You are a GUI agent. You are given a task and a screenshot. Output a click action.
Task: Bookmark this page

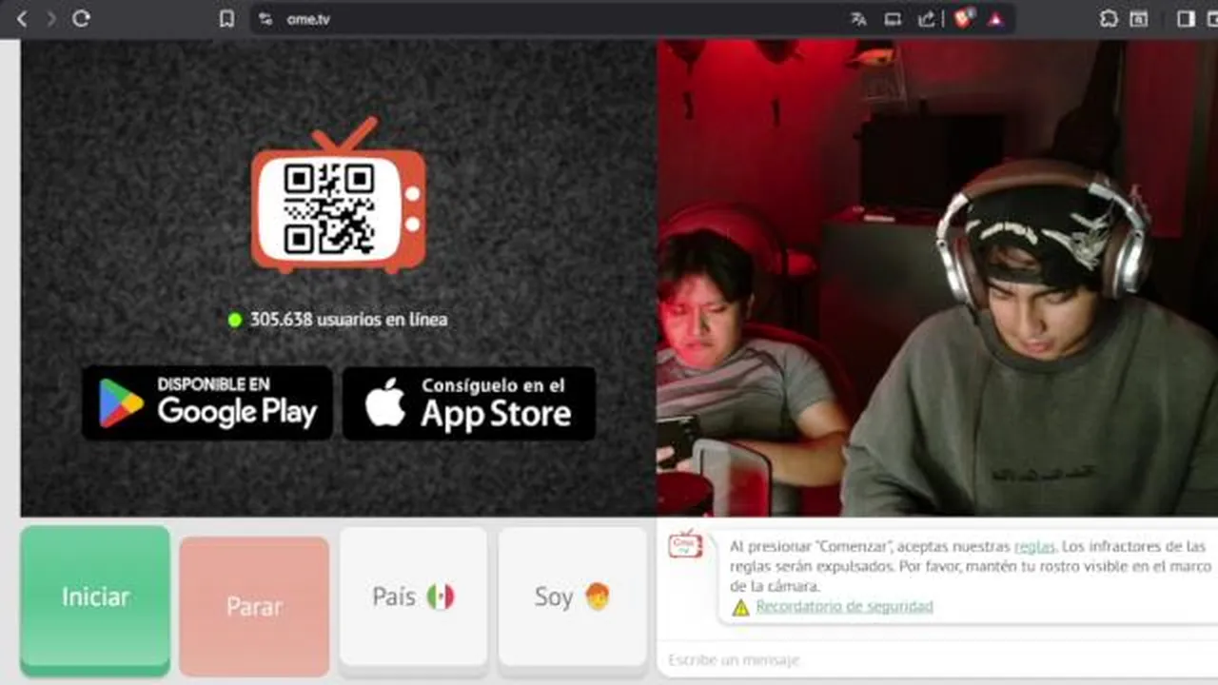[x=226, y=18]
